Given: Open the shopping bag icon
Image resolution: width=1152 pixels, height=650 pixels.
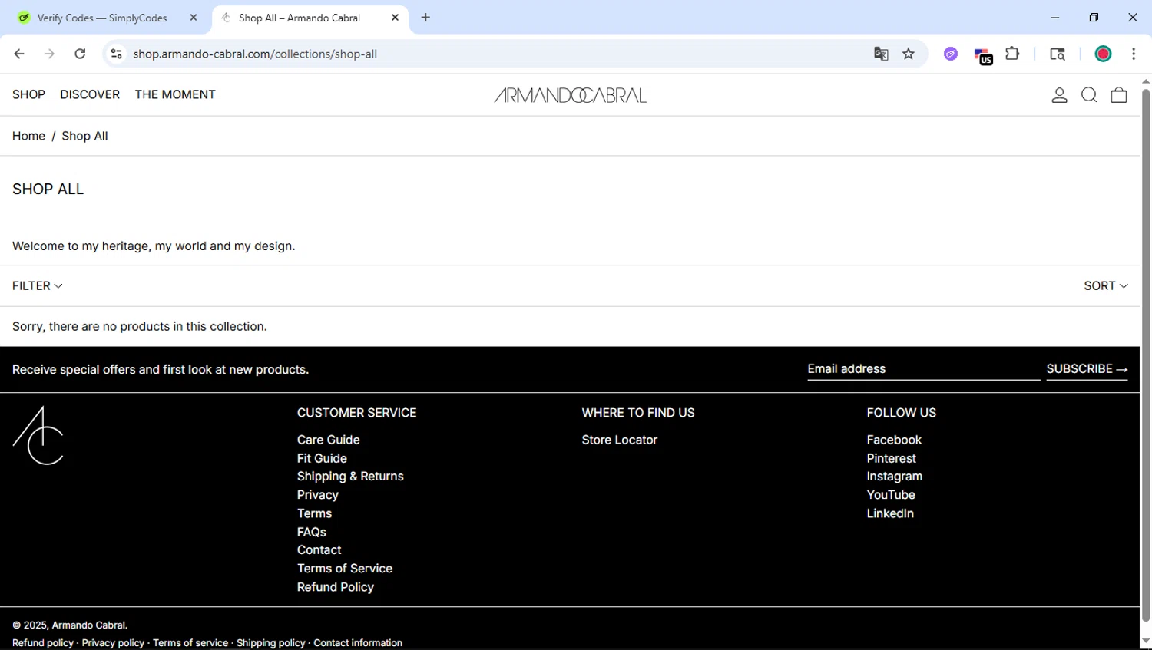Looking at the screenshot, I should click(1119, 95).
